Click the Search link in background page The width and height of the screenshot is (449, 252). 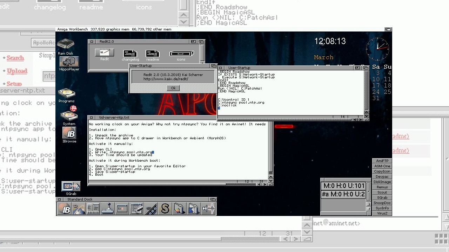click(x=15, y=58)
